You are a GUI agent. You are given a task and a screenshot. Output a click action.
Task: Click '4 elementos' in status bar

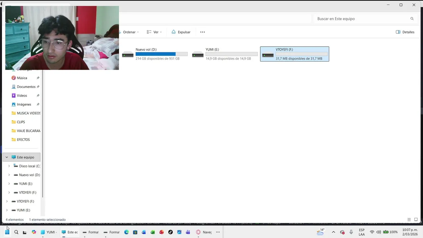(x=15, y=219)
